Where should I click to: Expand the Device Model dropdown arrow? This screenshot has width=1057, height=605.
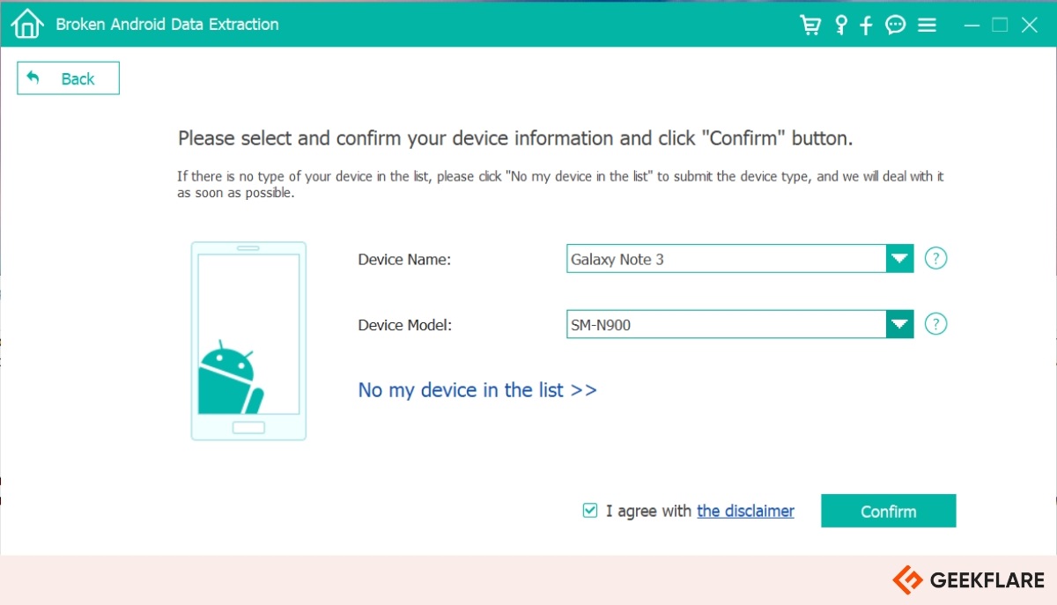[x=899, y=324]
